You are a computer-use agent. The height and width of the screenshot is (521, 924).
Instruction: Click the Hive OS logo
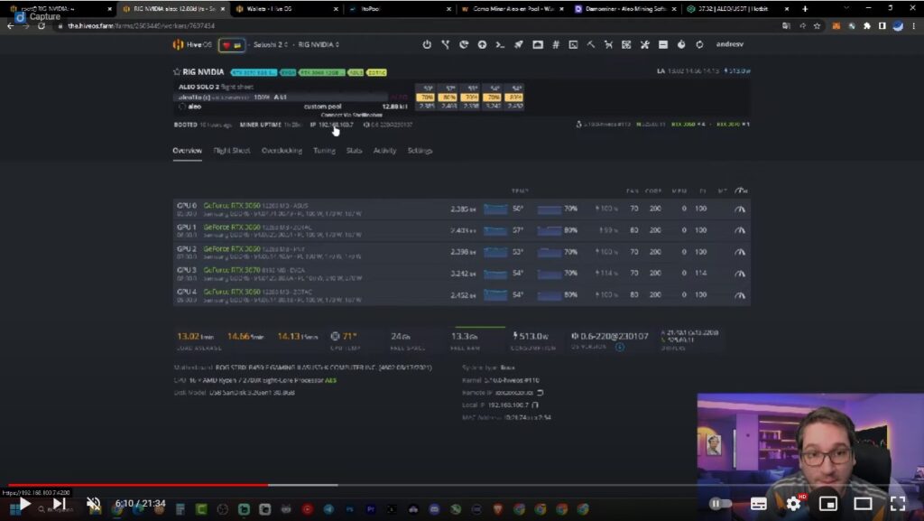pos(192,44)
